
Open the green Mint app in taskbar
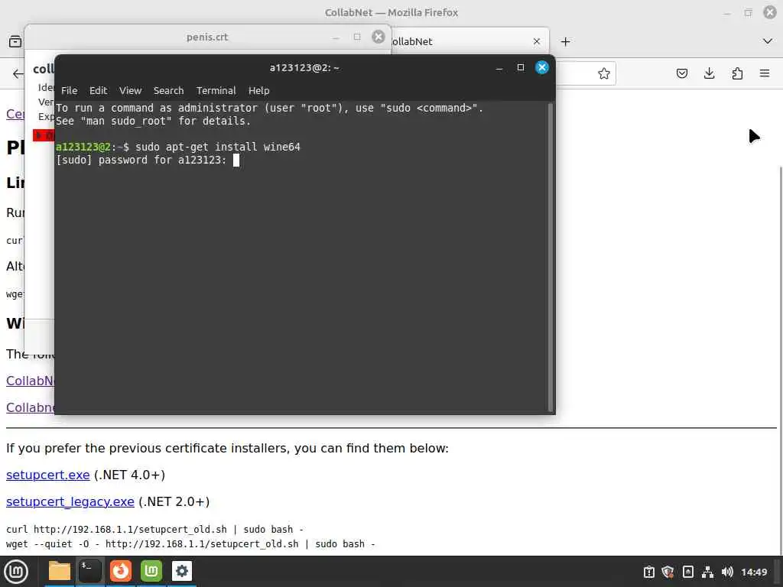click(x=151, y=571)
